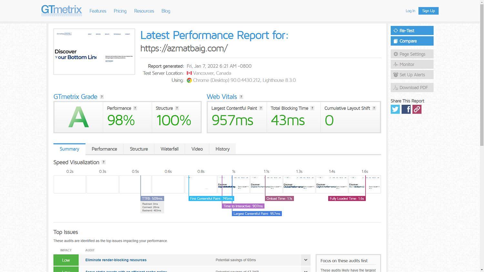484x272 pixels.
Task: Click Onload Time: 1.1s marker
Action: 279,199
